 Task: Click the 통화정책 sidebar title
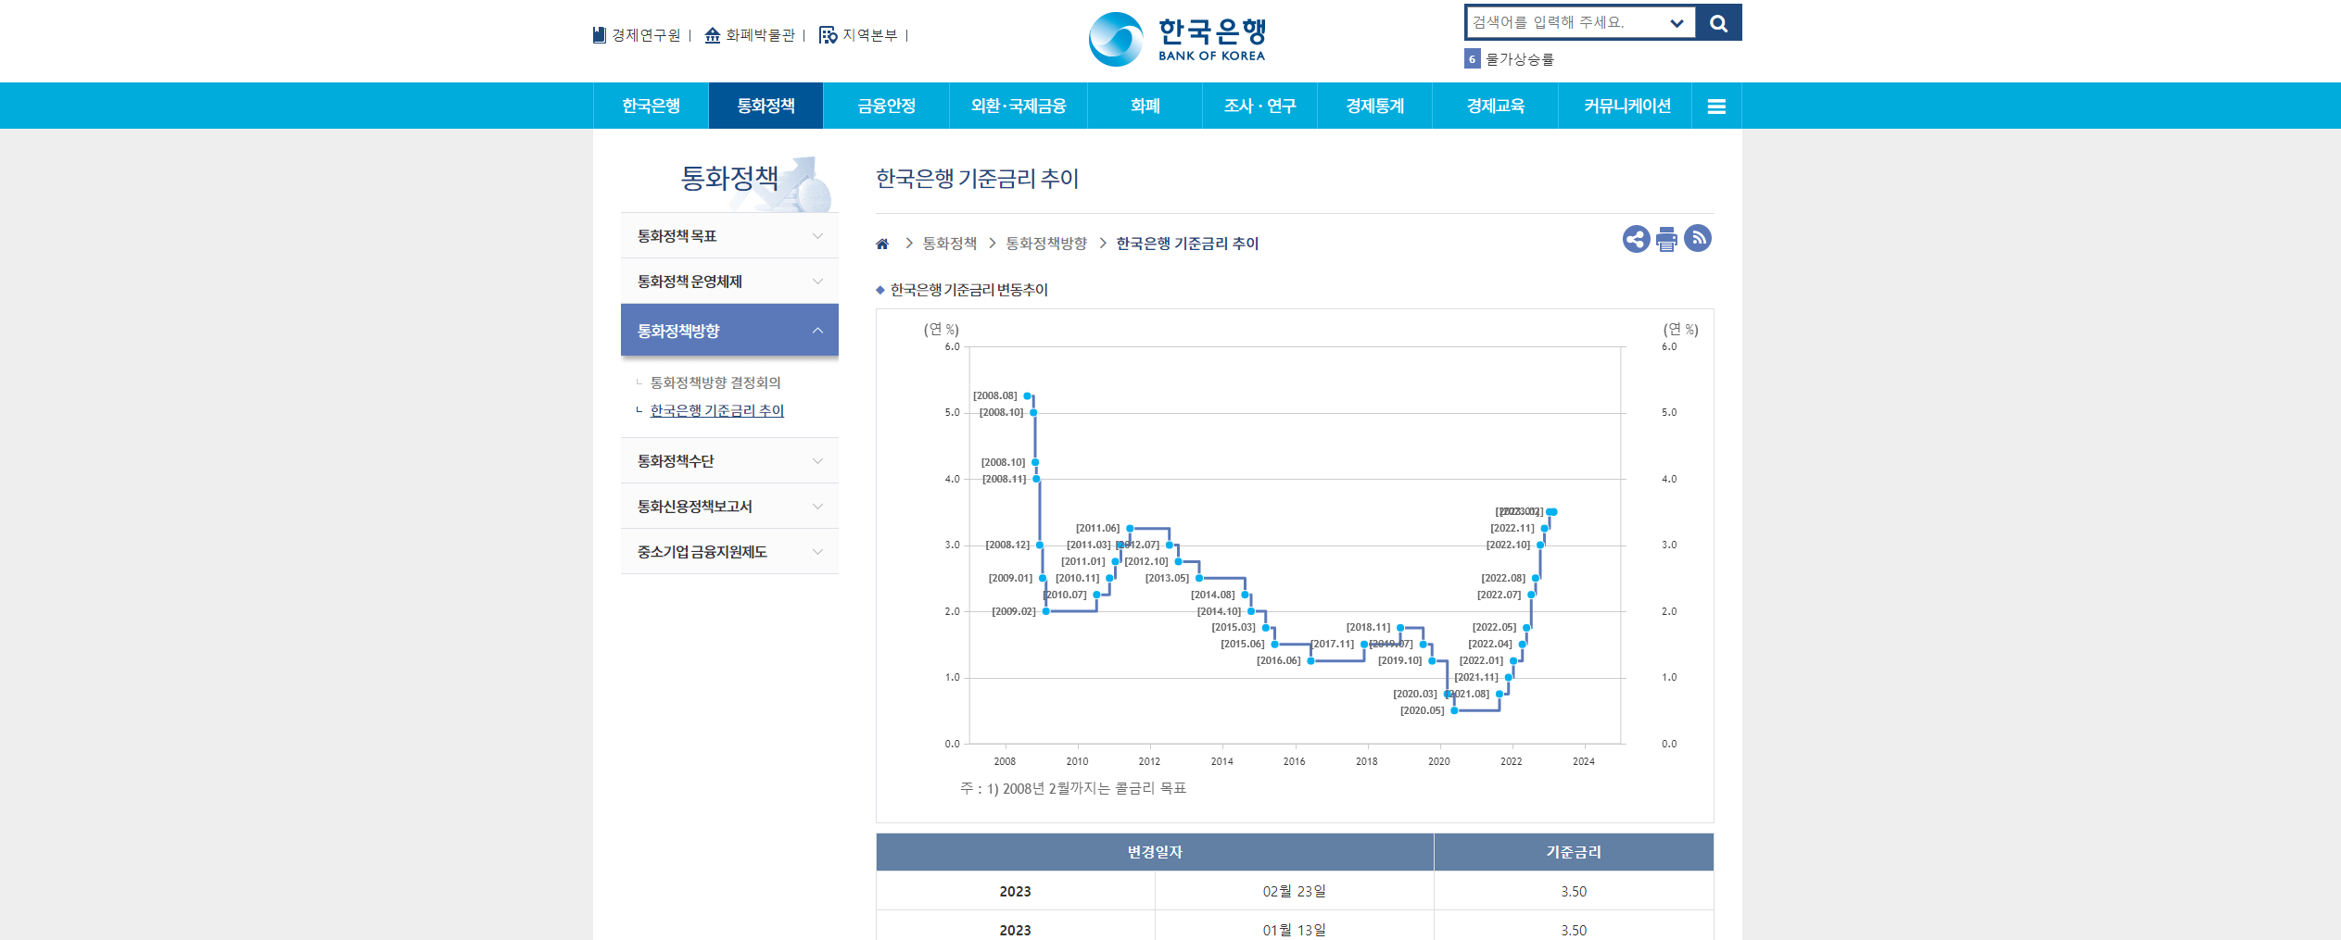click(x=729, y=178)
